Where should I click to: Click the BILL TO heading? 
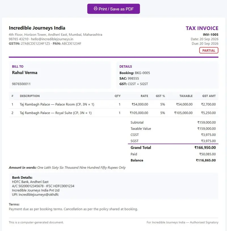click(18, 66)
